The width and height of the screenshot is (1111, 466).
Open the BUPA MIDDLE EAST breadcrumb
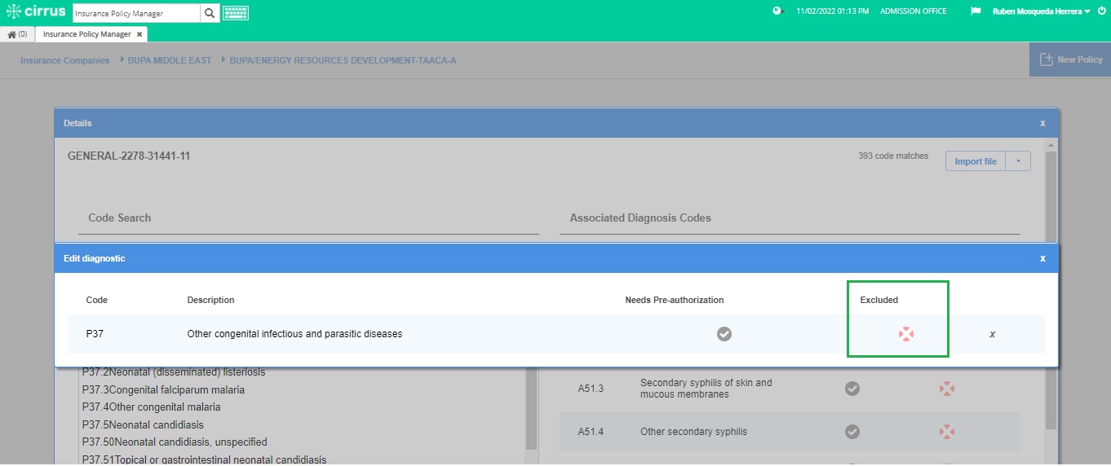click(x=170, y=60)
